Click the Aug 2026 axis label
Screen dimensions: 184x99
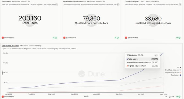pos(164,94)
